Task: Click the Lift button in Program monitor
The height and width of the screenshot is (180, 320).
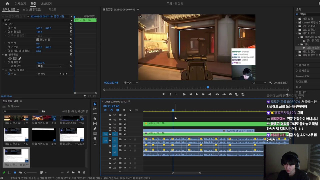Action: pos(217,94)
